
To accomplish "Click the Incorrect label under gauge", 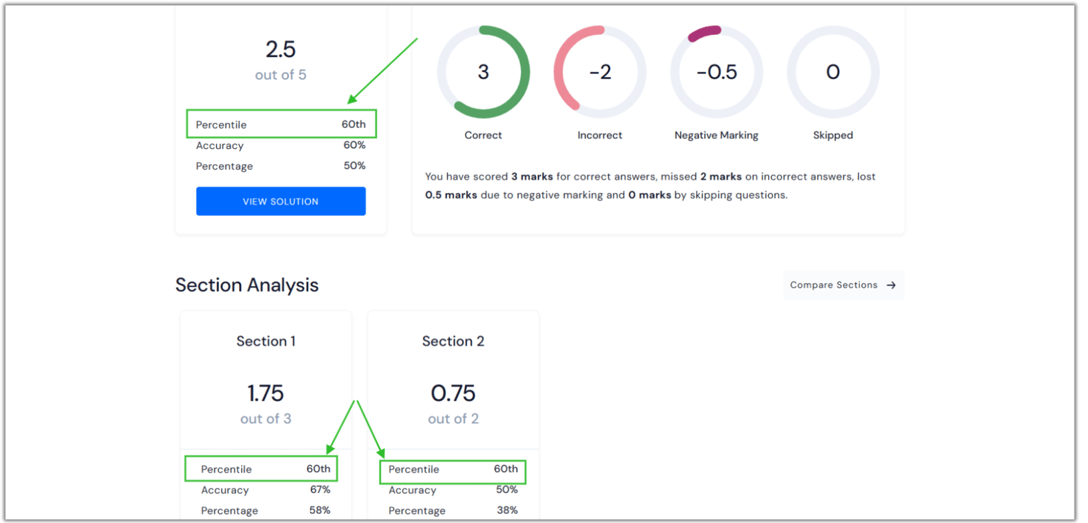I will (x=600, y=135).
